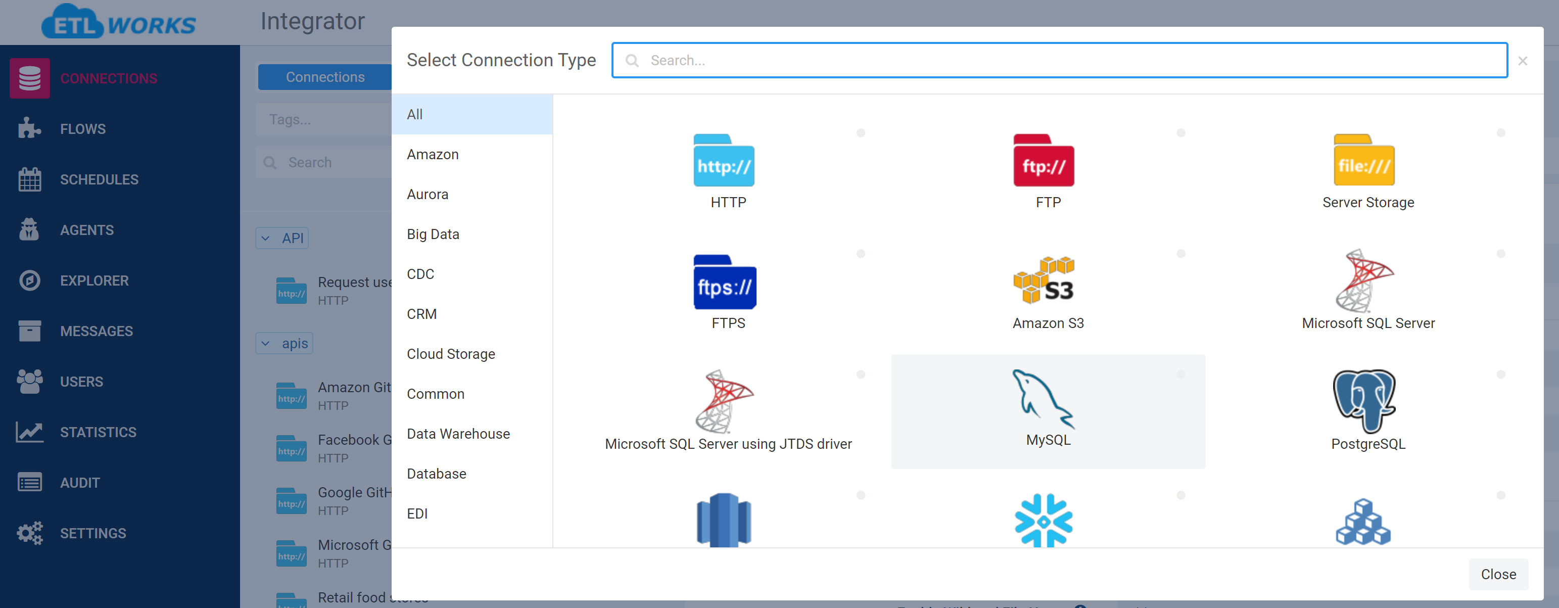Open the Google GitH HTTP connection
Image resolution: width=1559 pixels, height=608 pixels.
[x=334, y=501]
